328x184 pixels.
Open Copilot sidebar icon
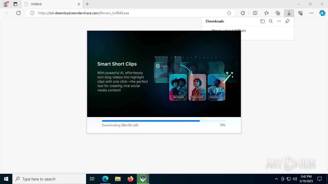pyautogui.click(x=322, y=13)
